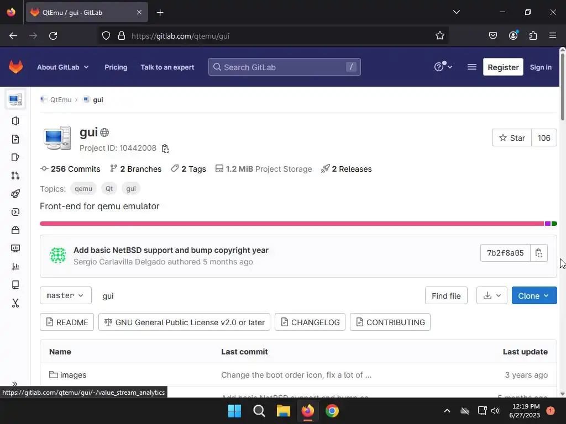Image resolution: width=566 pixels, height=424 pixels.
Task: Copy commit SHA 7b2f8a05 to clipboard
Action: coord(539,253)
